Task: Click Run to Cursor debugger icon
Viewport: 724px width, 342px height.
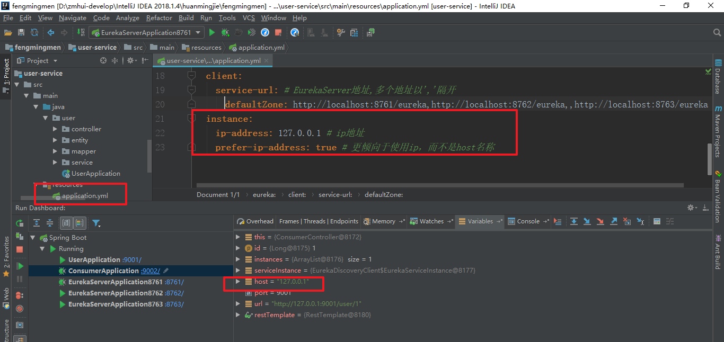Action: point(640,221)
